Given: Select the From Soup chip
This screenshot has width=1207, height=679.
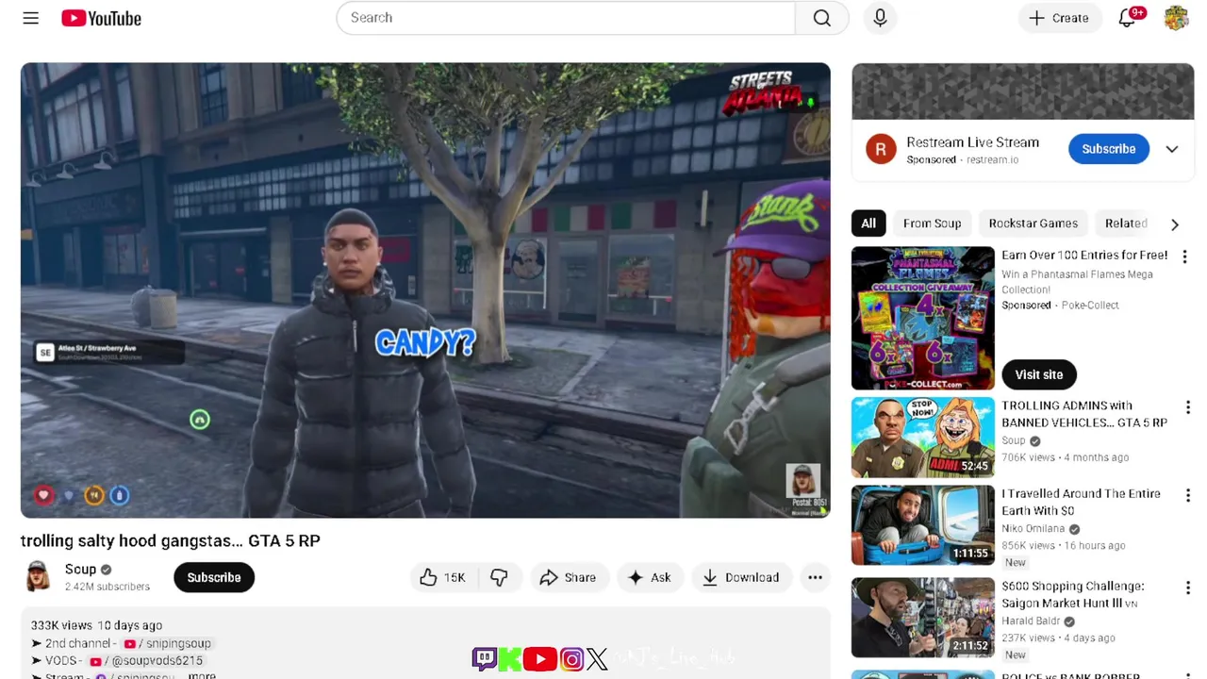Looking at the screenshot, I should (932, 224).
